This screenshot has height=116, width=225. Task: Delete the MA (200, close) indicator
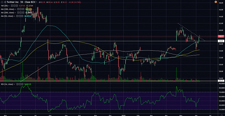(23, 13)
